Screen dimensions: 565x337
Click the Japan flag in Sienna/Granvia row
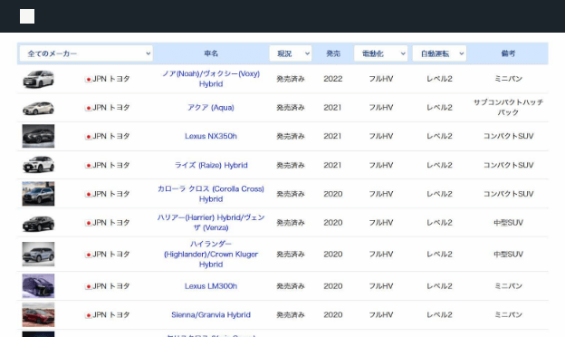click(x=89, y=315)
